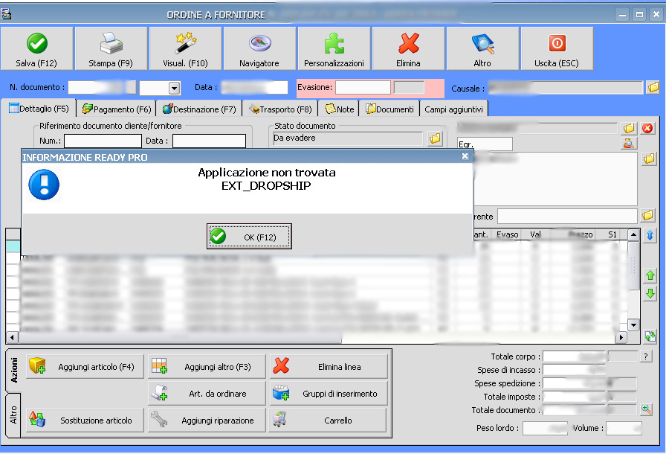Viewport: 666px width, 454px height.
Task: Open Gruppi di inserimento
Action: coord(329,394)
